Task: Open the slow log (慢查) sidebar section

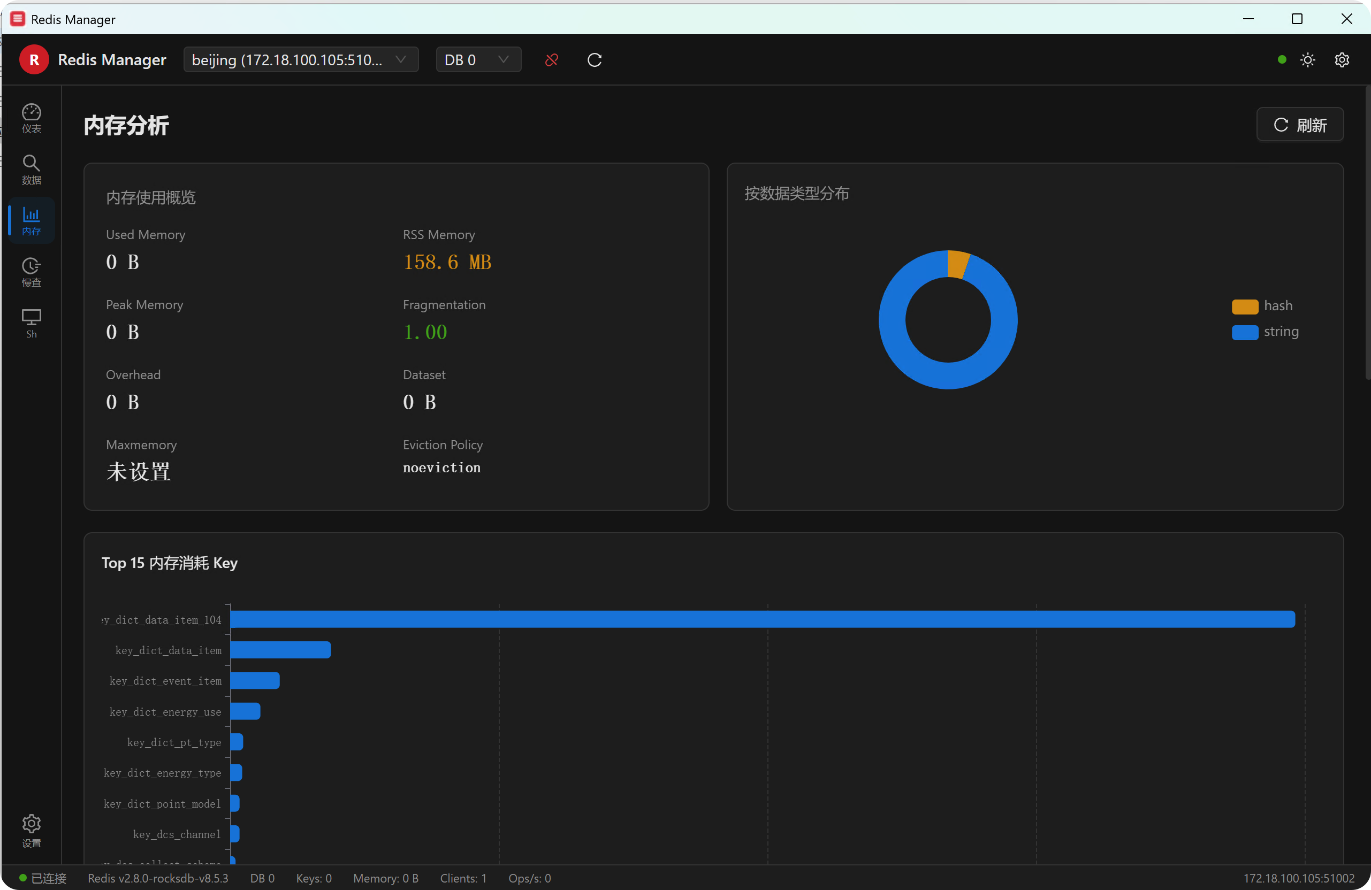Action: (31, 272)
